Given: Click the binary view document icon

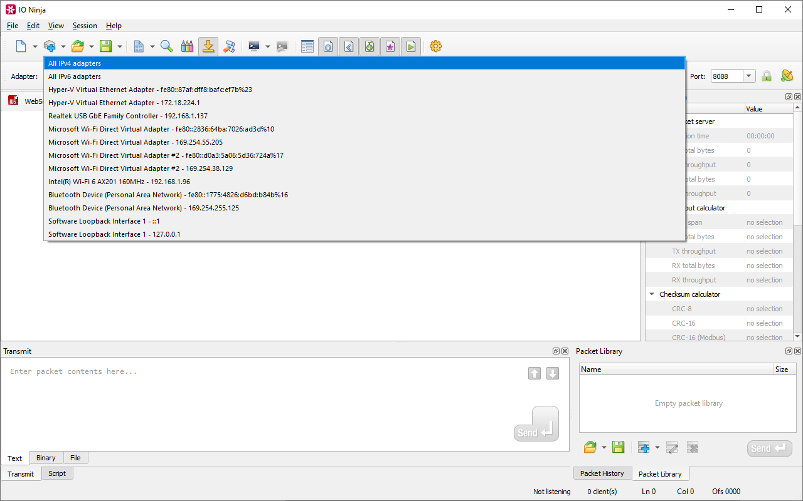Looking at the screenshot, I should coord(139,46).
